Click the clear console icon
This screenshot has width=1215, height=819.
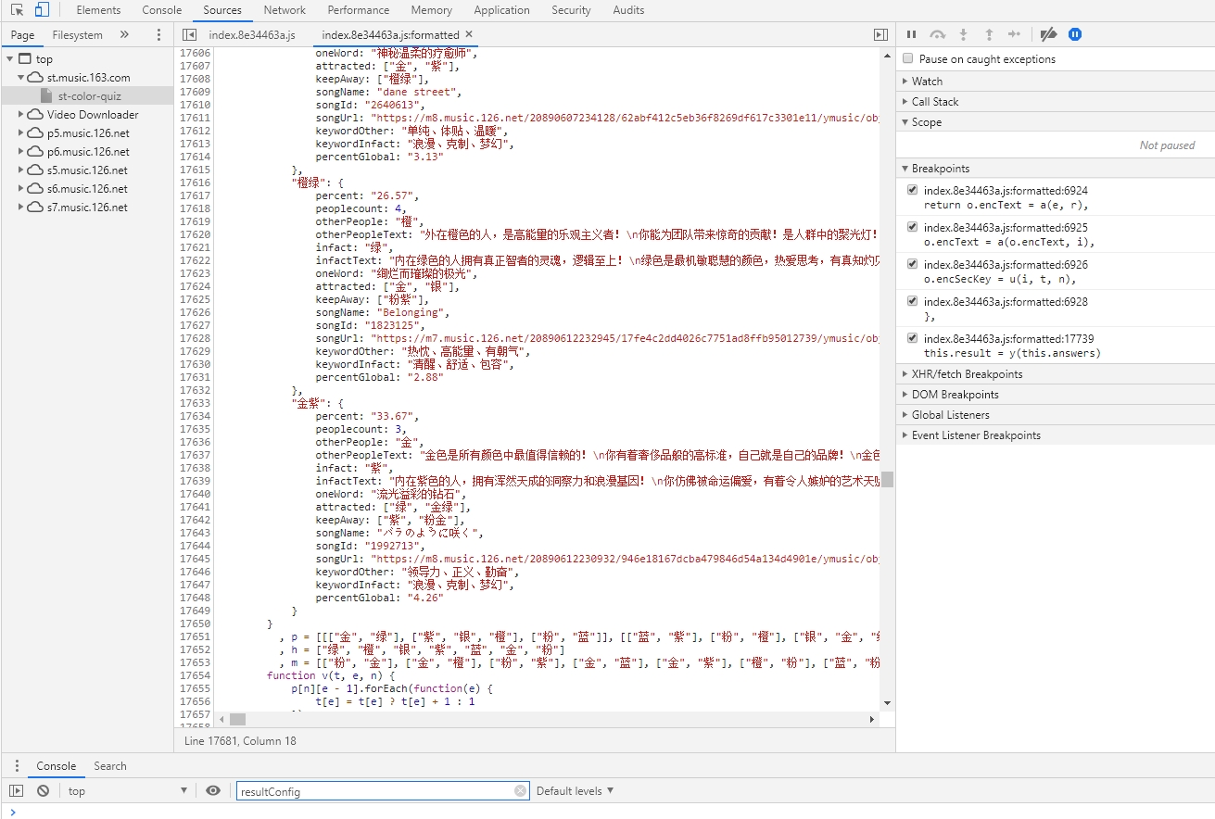[x=43, y=790]
